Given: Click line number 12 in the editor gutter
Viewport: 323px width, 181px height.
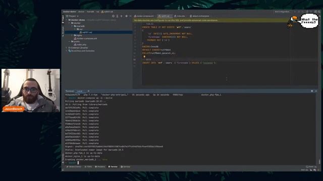Looking at the screenshot, I should point(135,59).
